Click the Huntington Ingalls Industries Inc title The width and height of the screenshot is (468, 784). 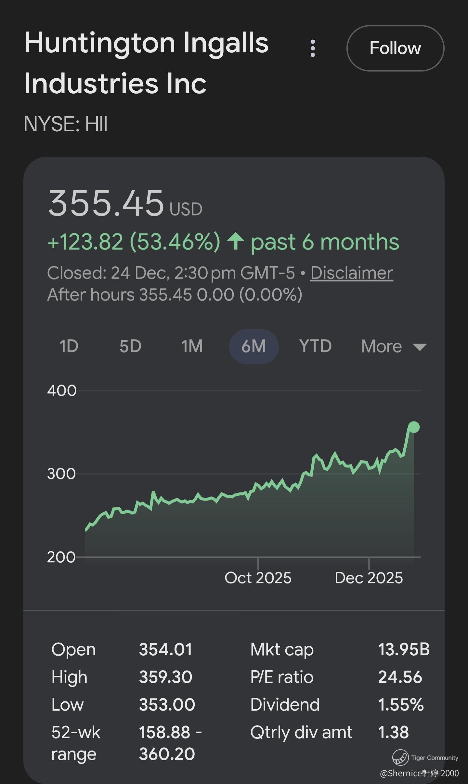click(x=146, y=63)
